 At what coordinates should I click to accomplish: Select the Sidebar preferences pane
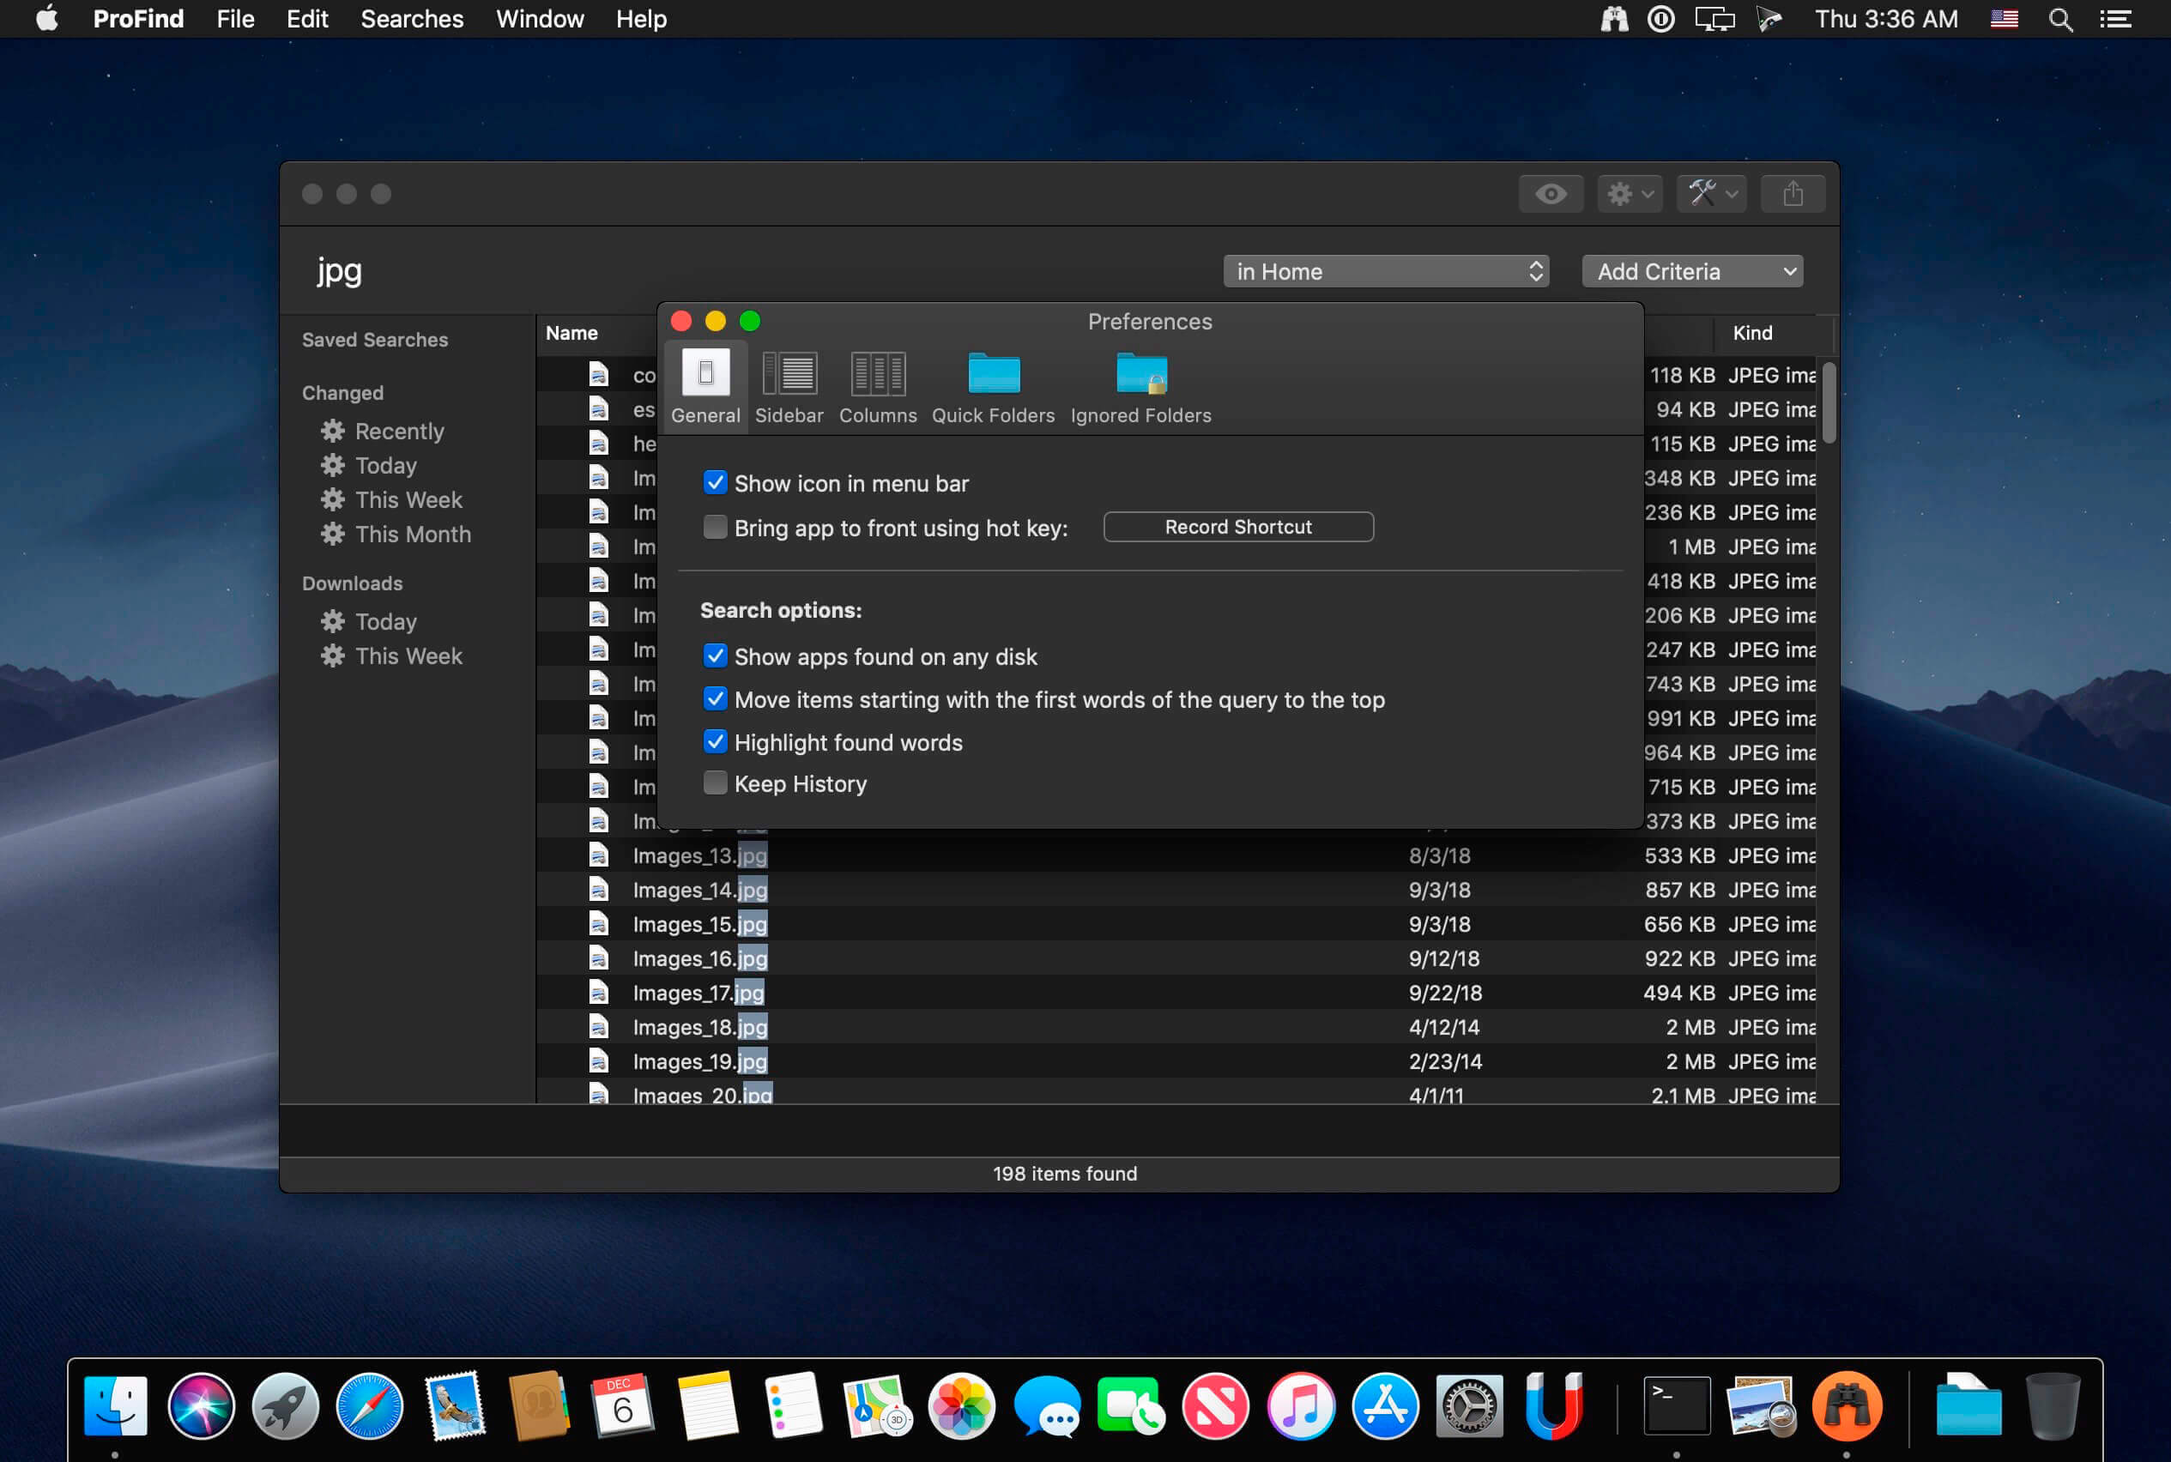[x=788, y=386]
